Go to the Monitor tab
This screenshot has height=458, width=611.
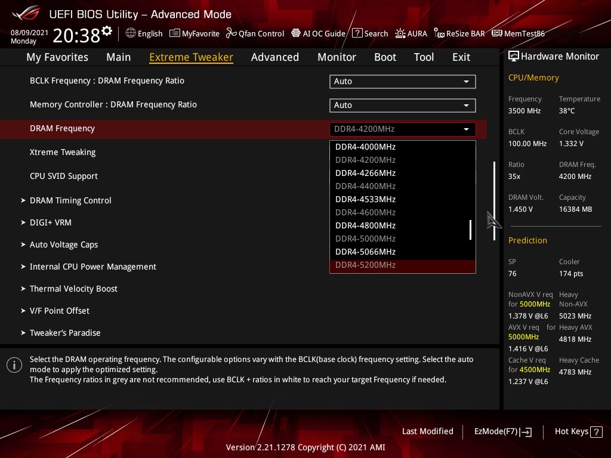pyautogui.click(x=337, y=57)
